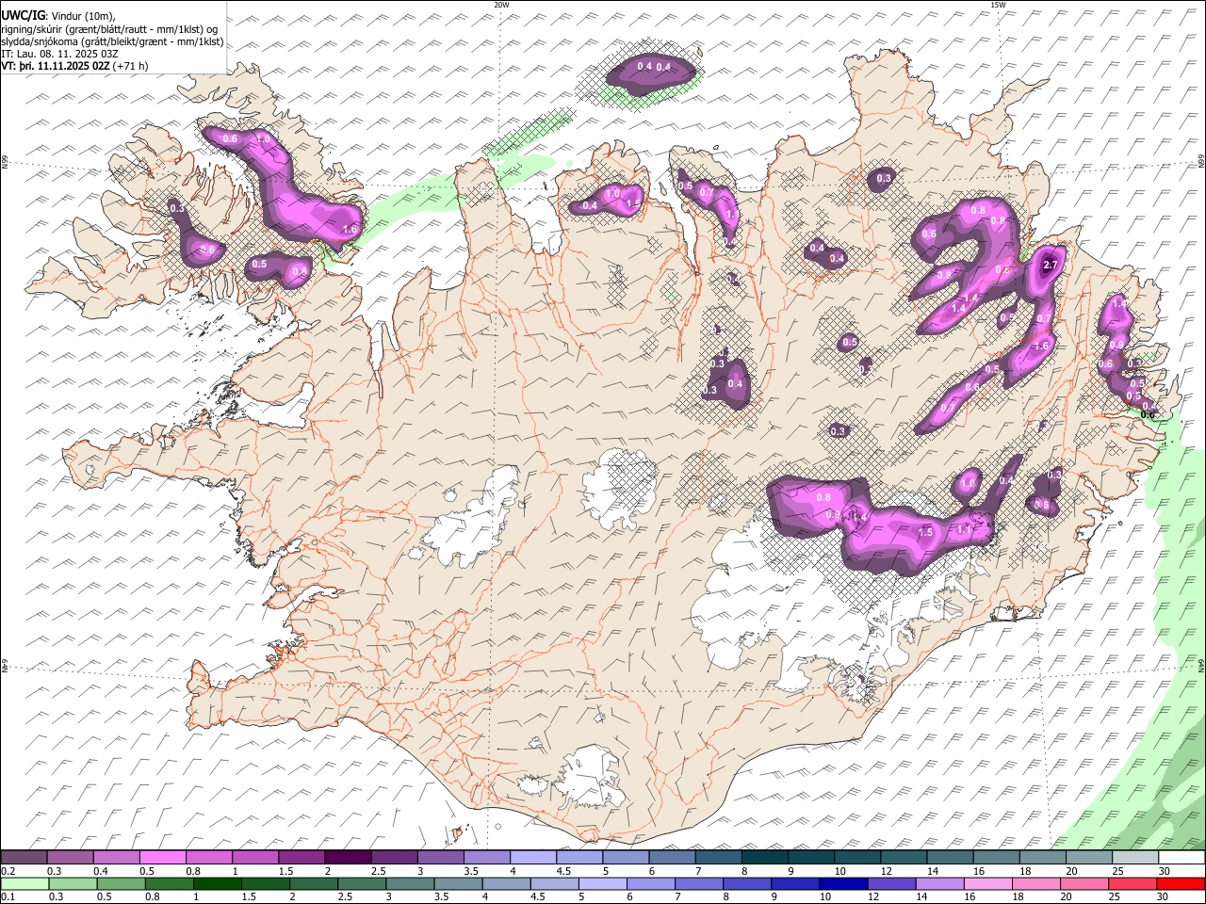Image resolution: width=1206 pixels, height=904 pixels.
Task: Click the dark green swatch labeled 1 in bottom legend
Action: pos(217,884)
